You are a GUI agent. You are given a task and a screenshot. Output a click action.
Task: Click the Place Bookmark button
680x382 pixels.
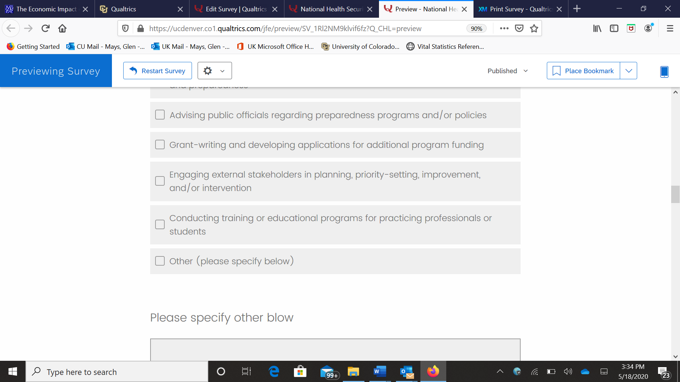(x=583, y=71)
